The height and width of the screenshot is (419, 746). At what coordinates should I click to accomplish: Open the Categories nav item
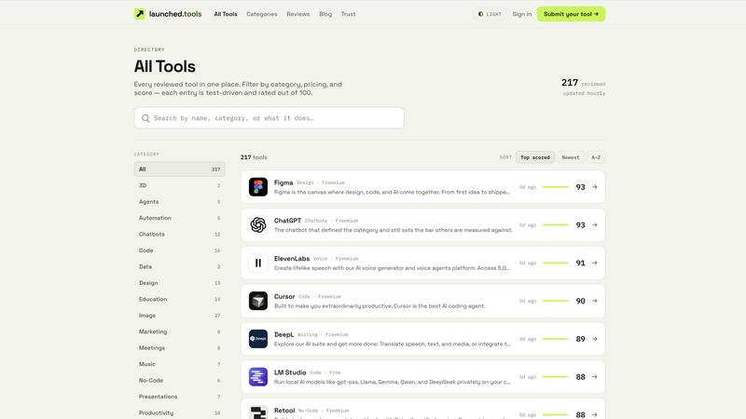pos(262,14)
